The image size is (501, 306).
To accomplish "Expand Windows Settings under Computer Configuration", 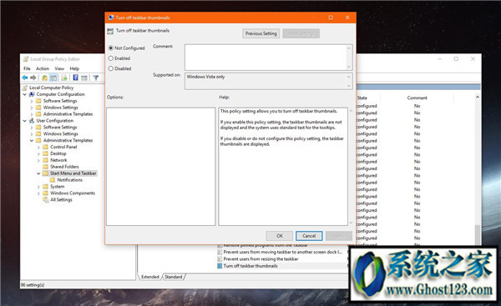I will 32,108.
